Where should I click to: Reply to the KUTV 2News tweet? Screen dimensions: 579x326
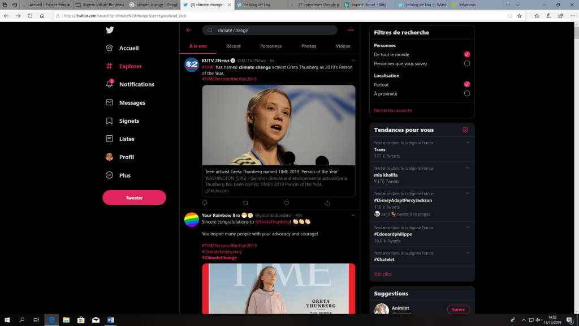(x=205, y=203)
